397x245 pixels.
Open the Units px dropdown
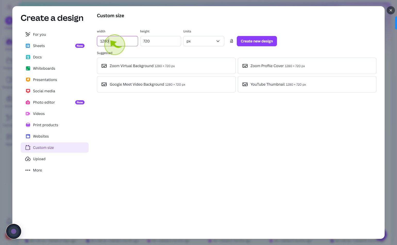[204, 41]
